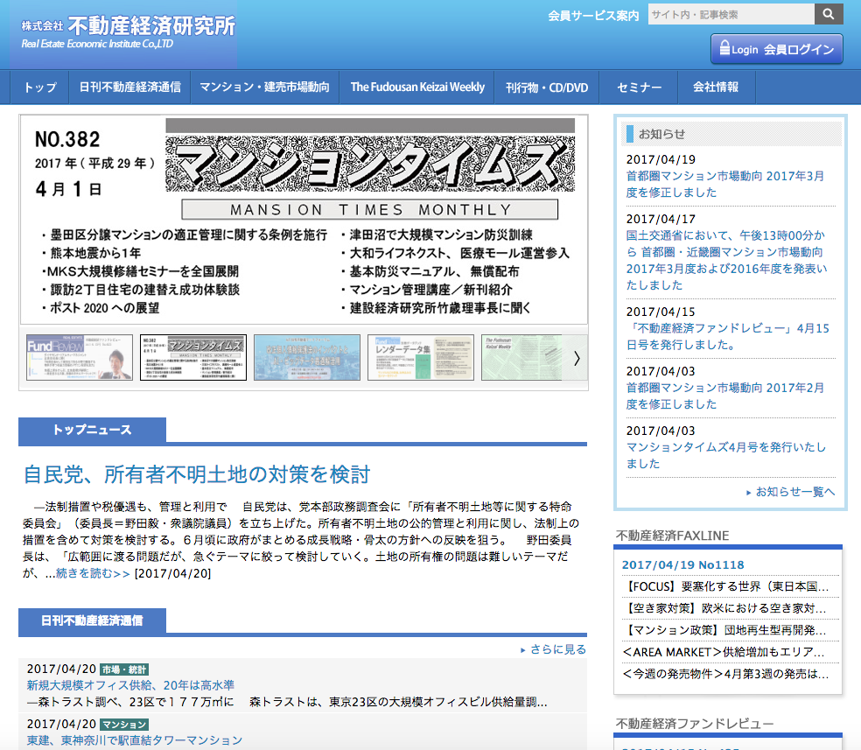
Task: Click the site search magnifier icon
Action: pos(828,14)
